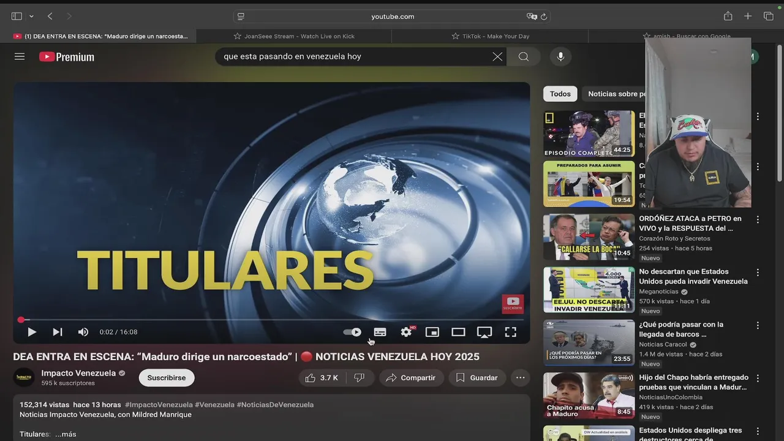Open options for the 44:25 video

coord(758,116)
